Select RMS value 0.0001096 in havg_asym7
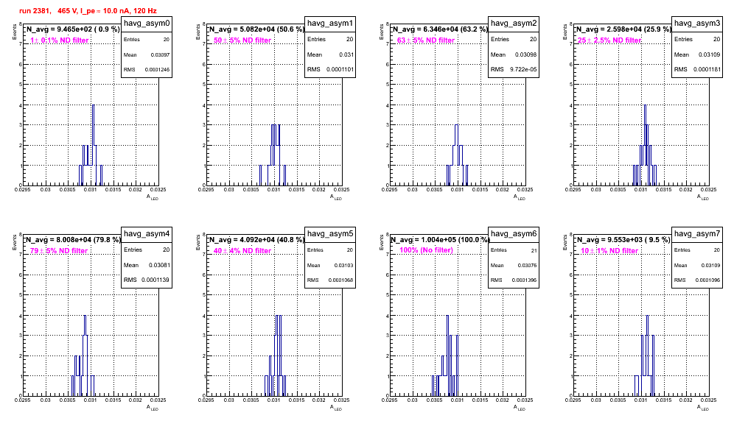The image size is (734, 421). (x=707, y=280)
